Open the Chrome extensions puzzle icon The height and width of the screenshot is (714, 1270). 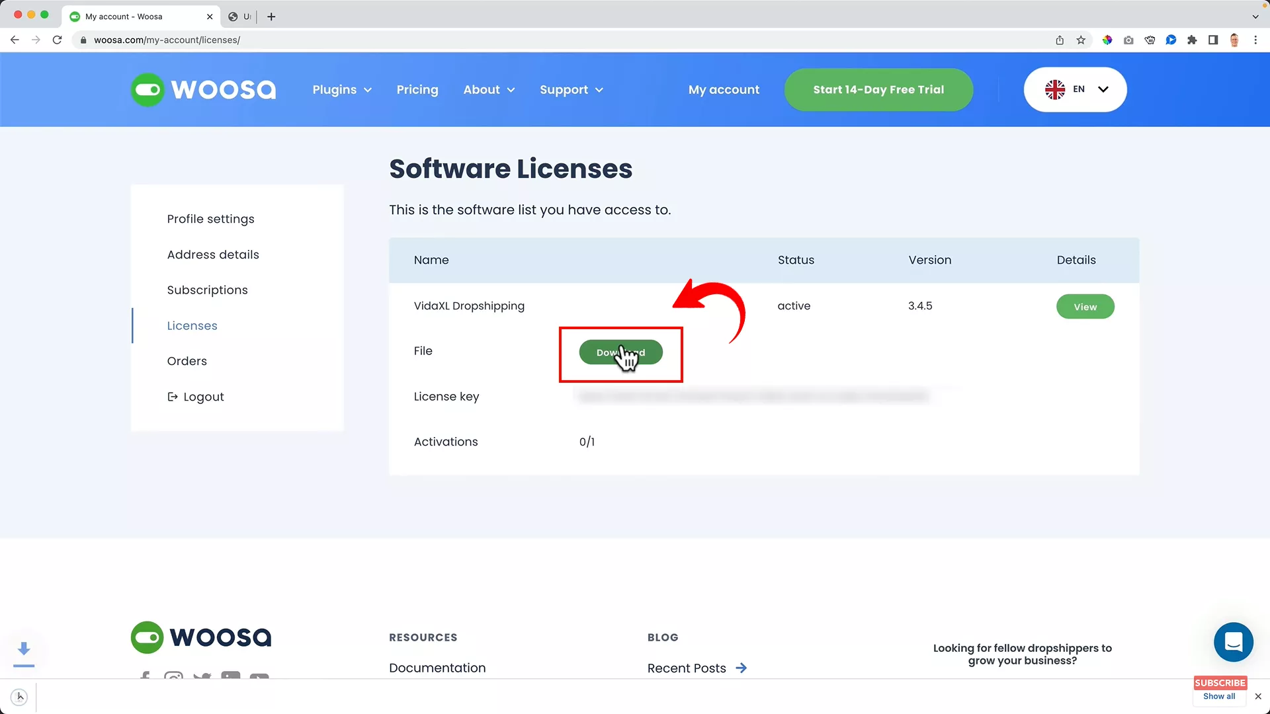pos(1192,40)
